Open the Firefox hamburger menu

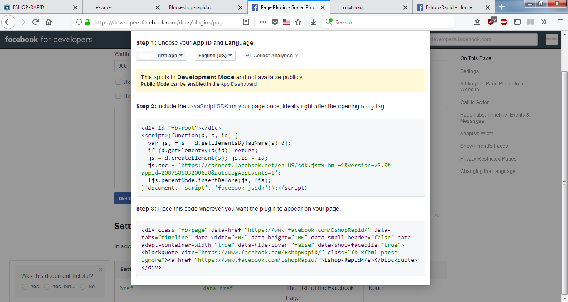point(560,22)
